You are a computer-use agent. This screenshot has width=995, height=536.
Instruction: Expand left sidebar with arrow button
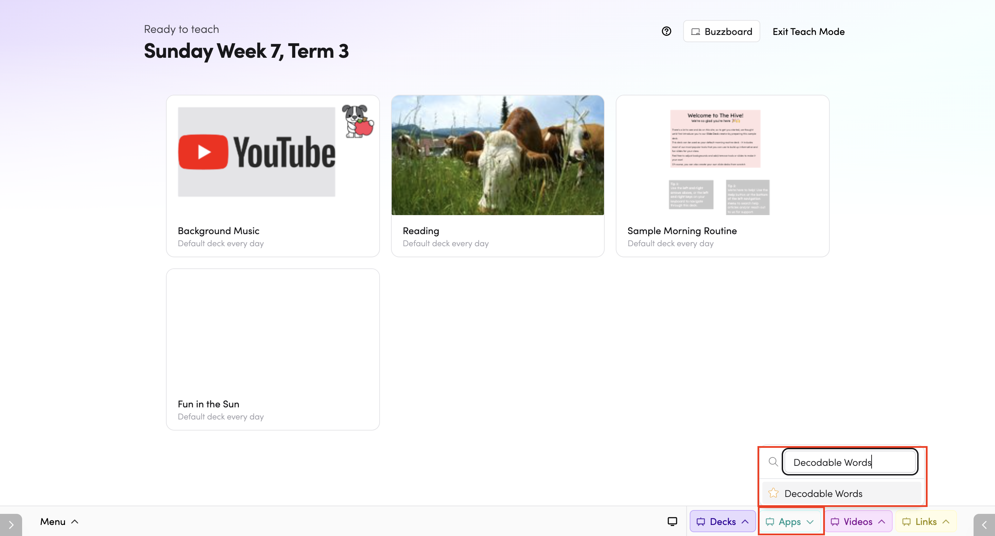[x=11, y=524]
